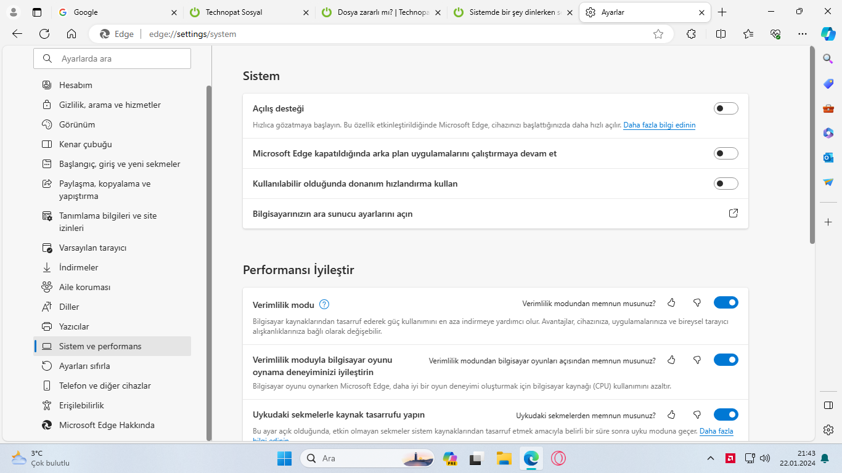Launch Copilot from the toolbar

pyautogui.click(x=828, y=34)
